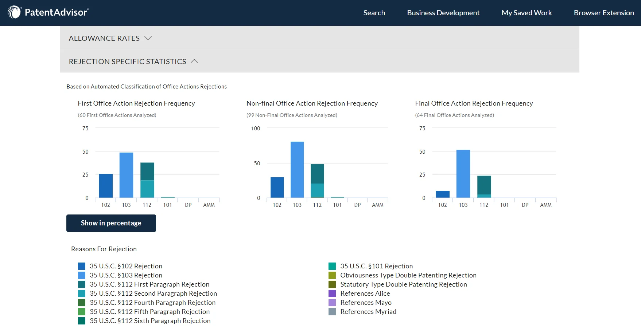Viewport: 641px width, 331px height.
Task: Click the PatentAdvisor logo icon
Action: click(x=15, y=12)
